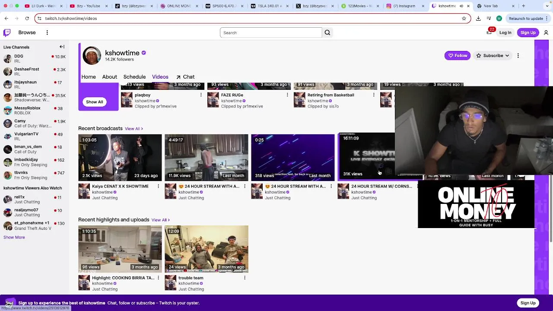Show more channels in the sidebar
Screen dimensions: 553x311
(14, 237)
